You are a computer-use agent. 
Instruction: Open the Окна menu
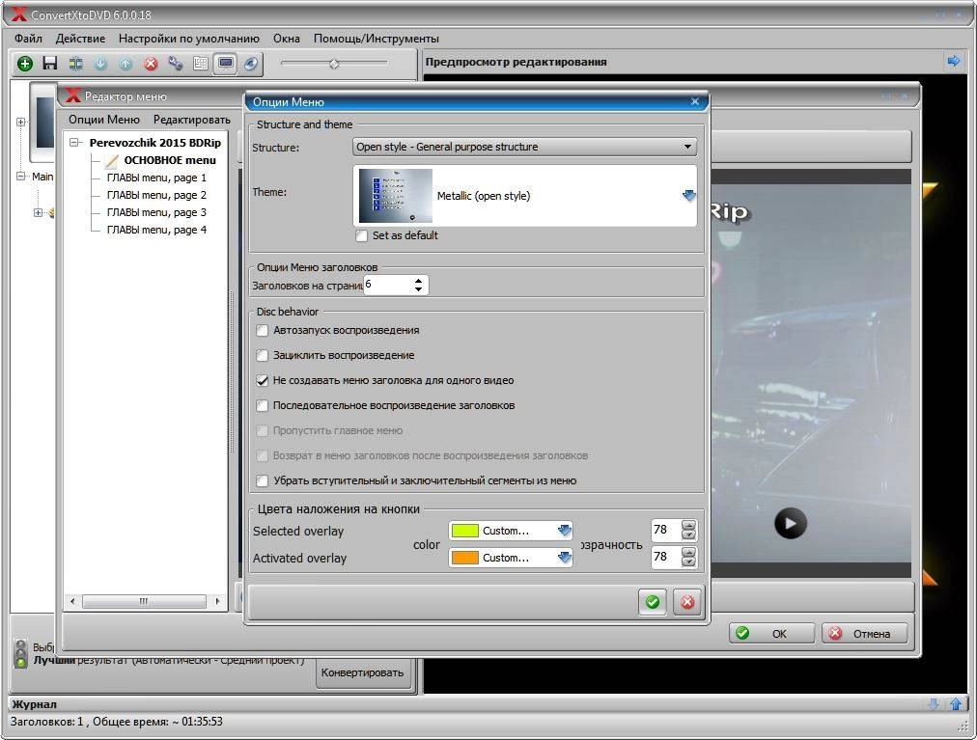point(287,39)
